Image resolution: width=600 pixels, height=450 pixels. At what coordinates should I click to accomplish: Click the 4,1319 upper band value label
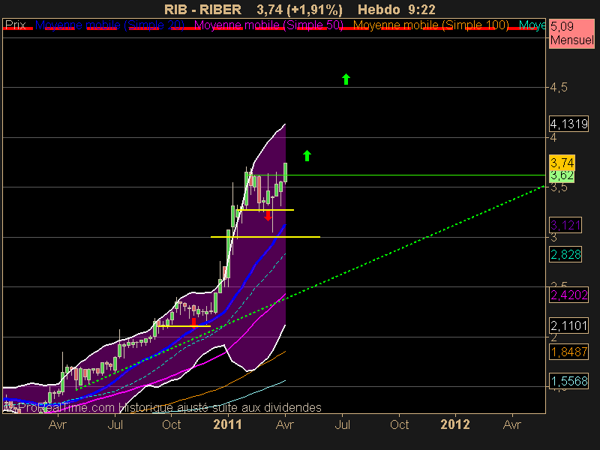coord(568,124)
